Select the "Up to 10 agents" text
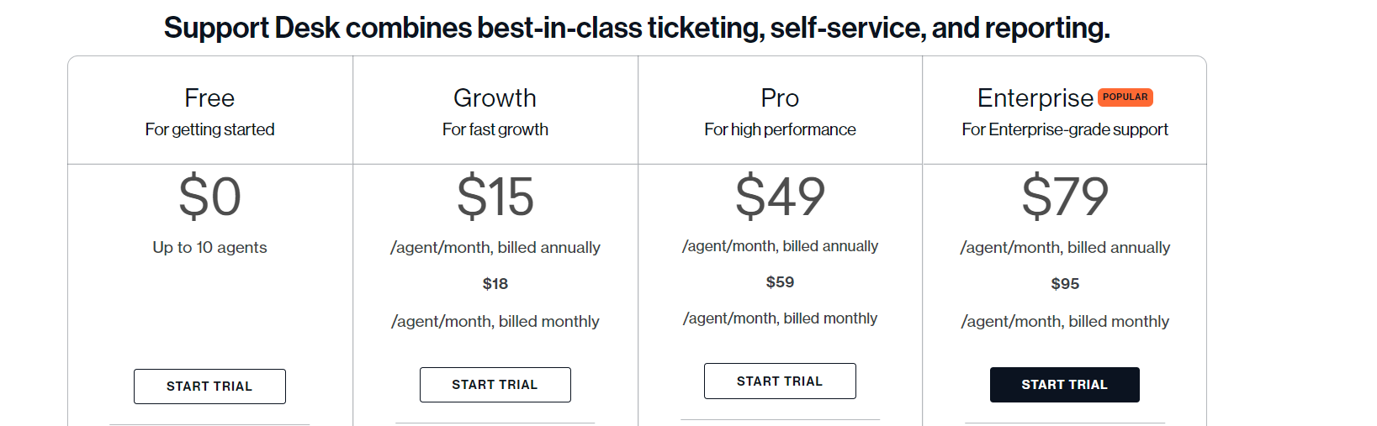This screenshot has width=1377, height=426. click(x=209, y=248)
